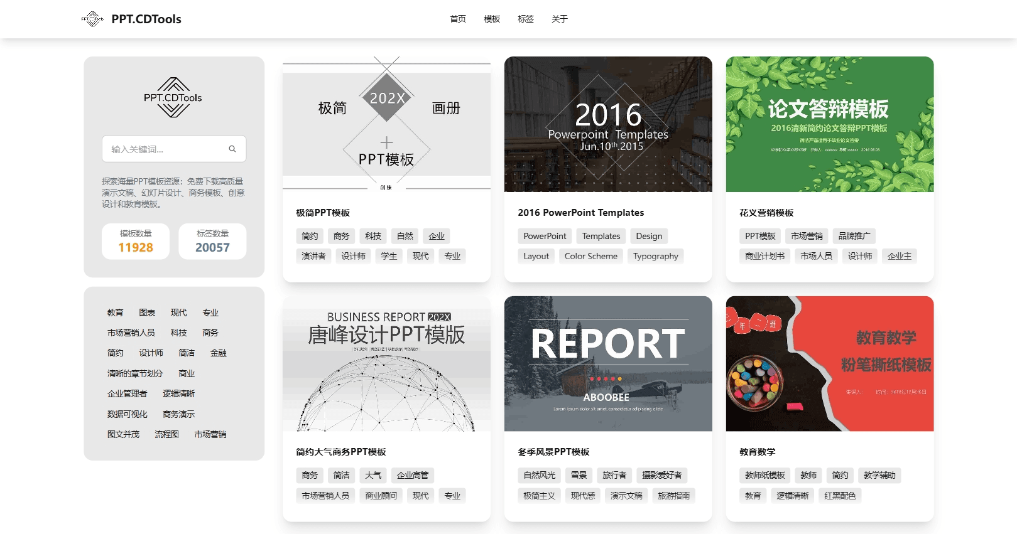Image resolution: width=1017 pixels, height=534 pixels.
Task: Click the Templates tag
Action: click(x=601, y=236)
